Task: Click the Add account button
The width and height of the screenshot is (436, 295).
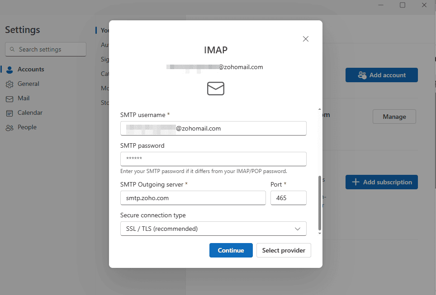Action: pos(382,75)
